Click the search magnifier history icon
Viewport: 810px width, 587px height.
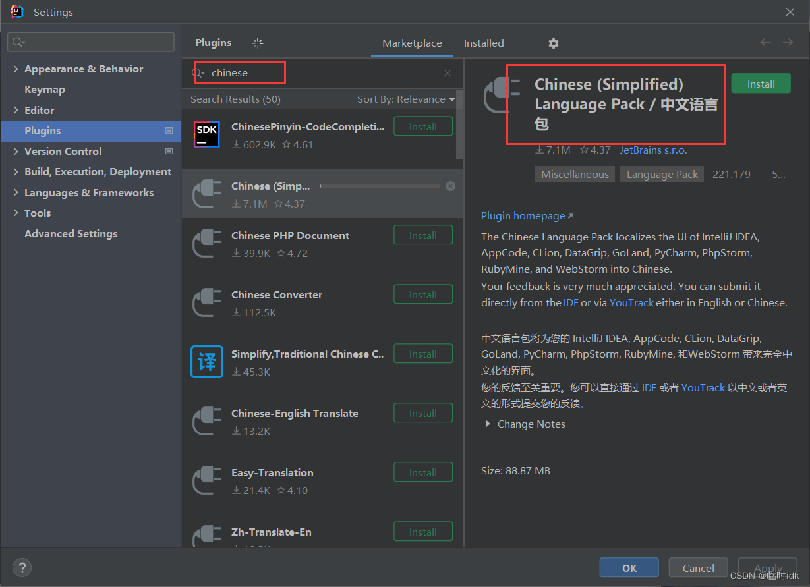tap(198, 73)
